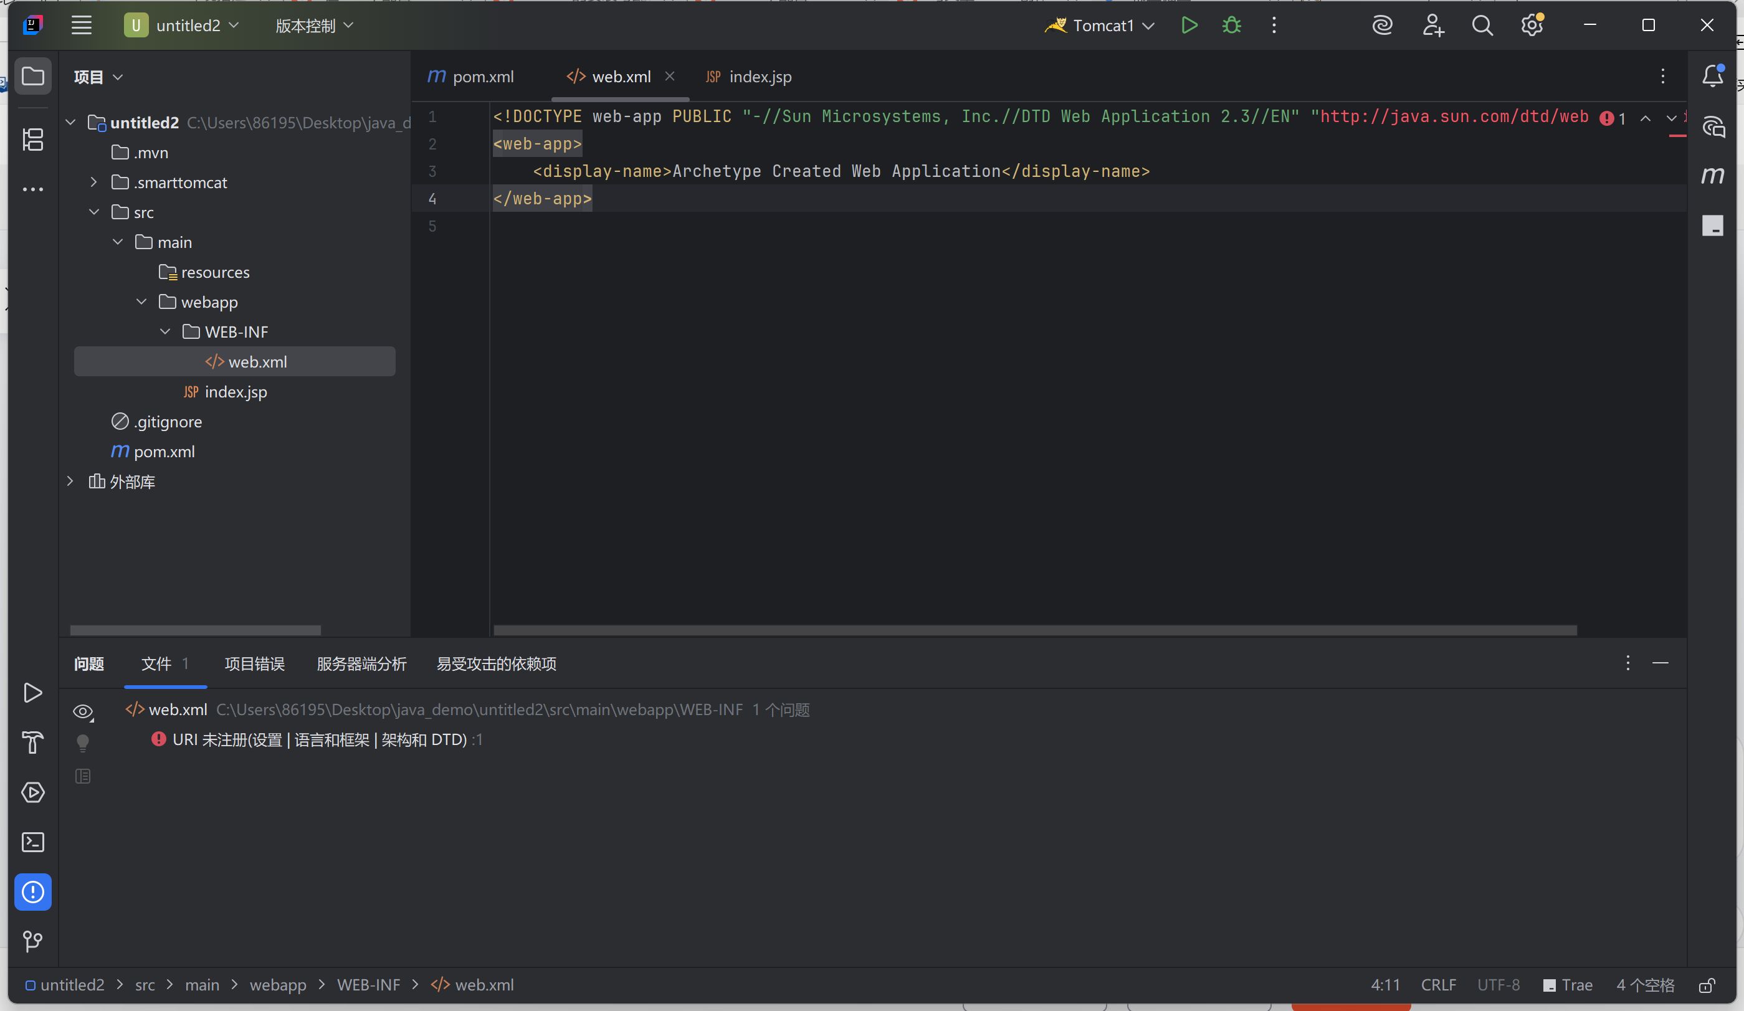Open the 版本控制 dropdown
The width and height of the screenshot is (1744, 1011).
(314, 26)
